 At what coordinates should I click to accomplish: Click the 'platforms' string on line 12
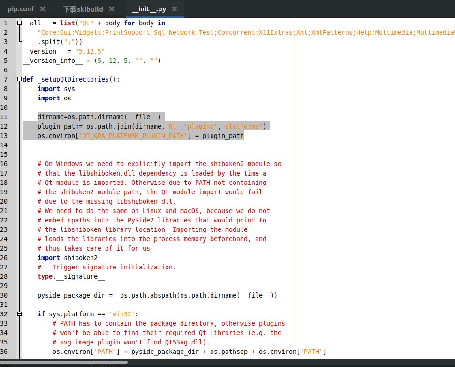242,126
